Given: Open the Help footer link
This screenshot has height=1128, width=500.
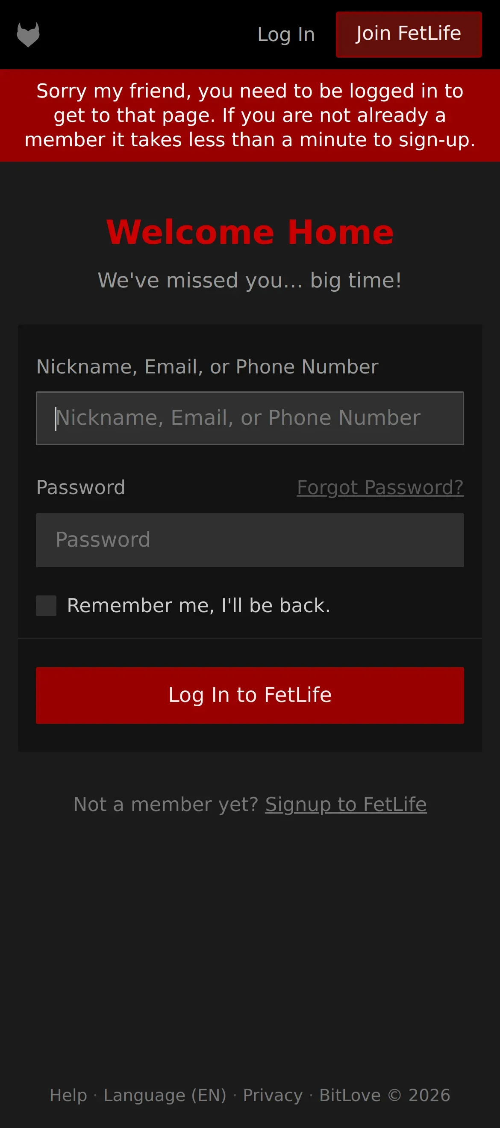Looking at the screenshot, I should coord(68,1095).
